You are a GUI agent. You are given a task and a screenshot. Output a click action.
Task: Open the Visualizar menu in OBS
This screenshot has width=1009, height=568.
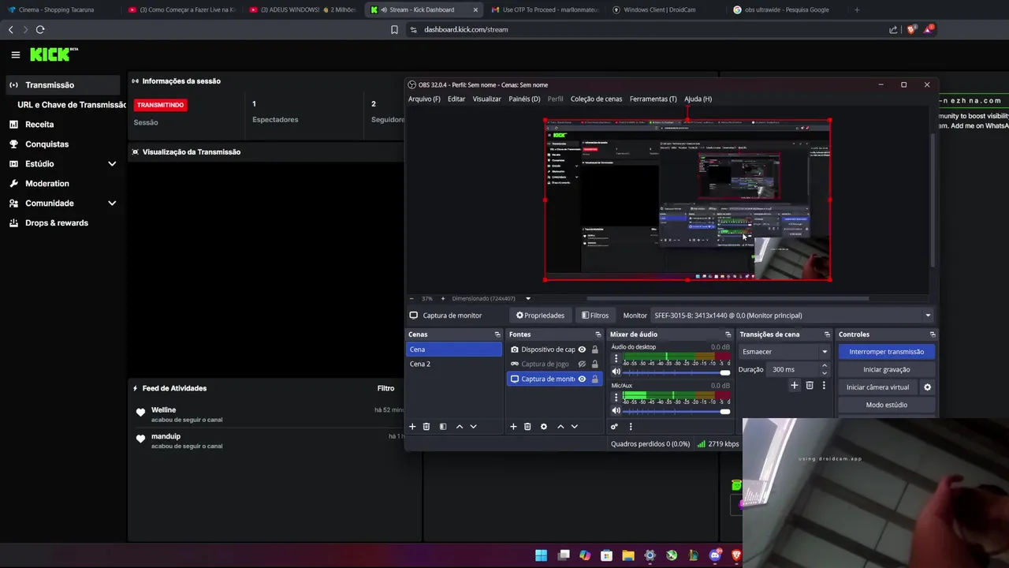pyautogui.click(x=486, y=99)
